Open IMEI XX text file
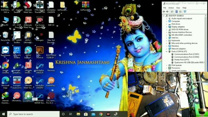 pos(51,21)
